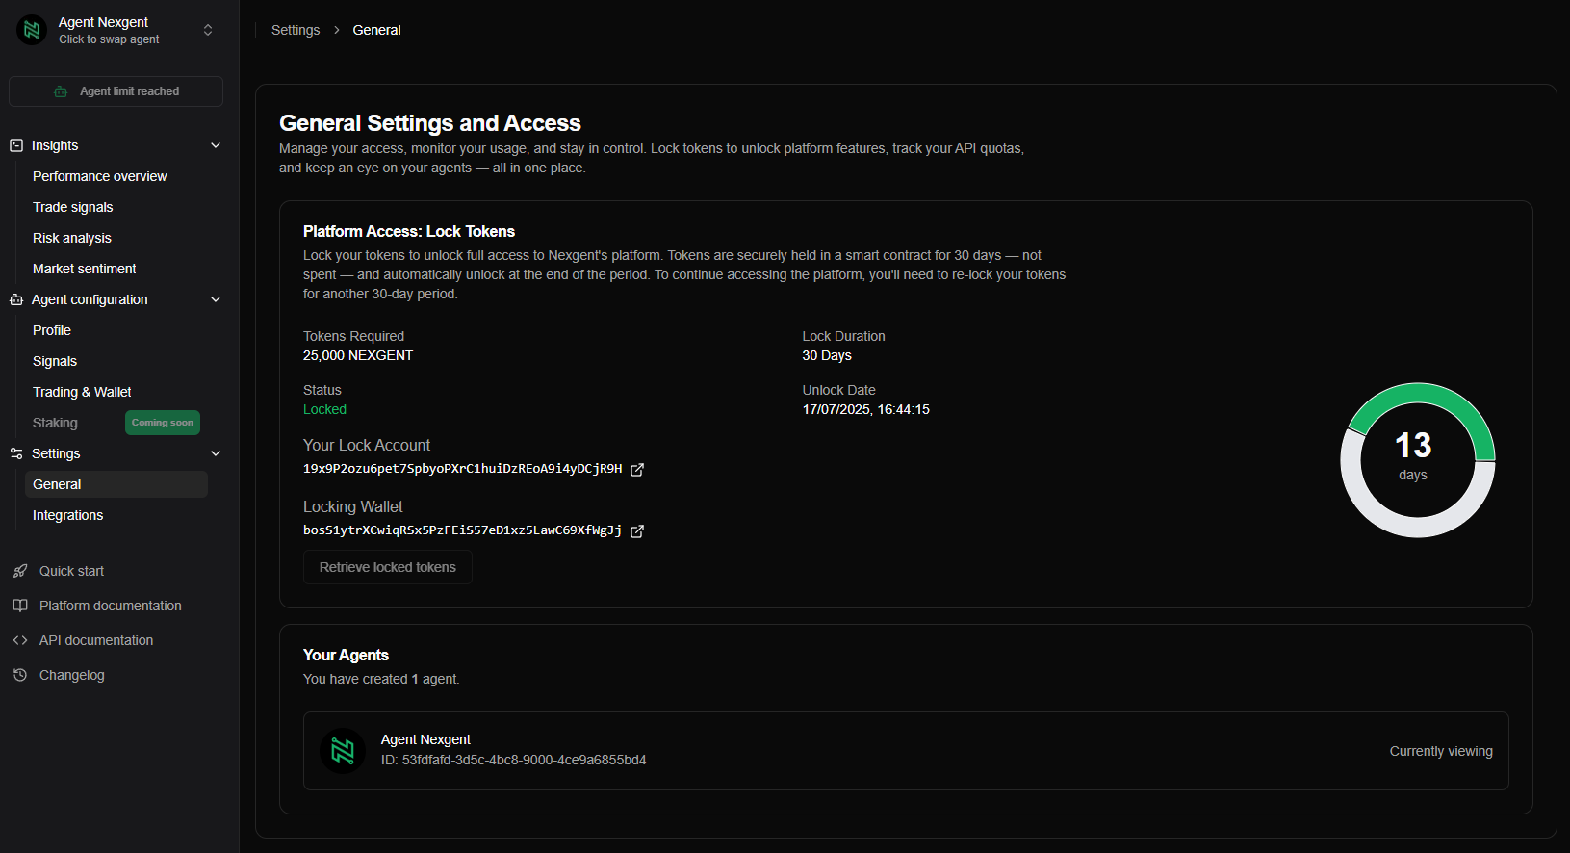Collapse the Settings section chevron
1570x853 pixels.
(x=216, y=453)
